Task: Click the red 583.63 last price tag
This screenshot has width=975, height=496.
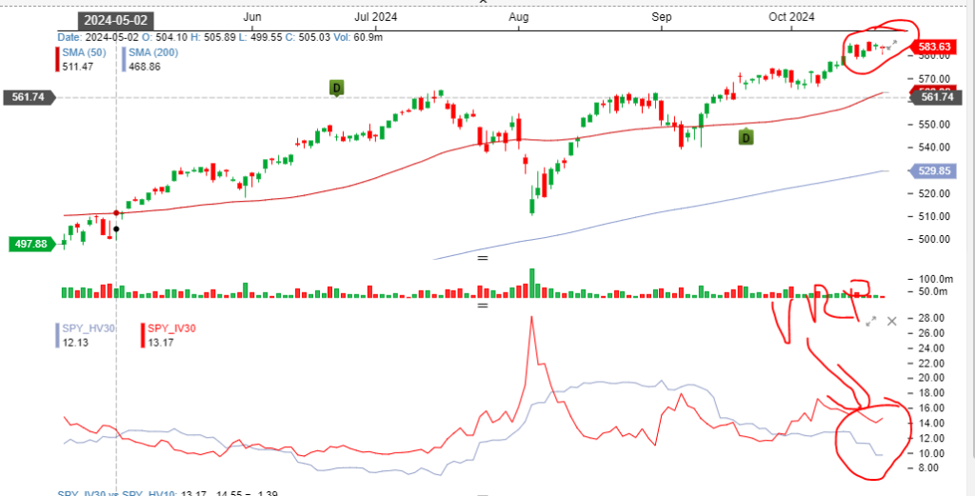Action: click(x=933, y=46)
